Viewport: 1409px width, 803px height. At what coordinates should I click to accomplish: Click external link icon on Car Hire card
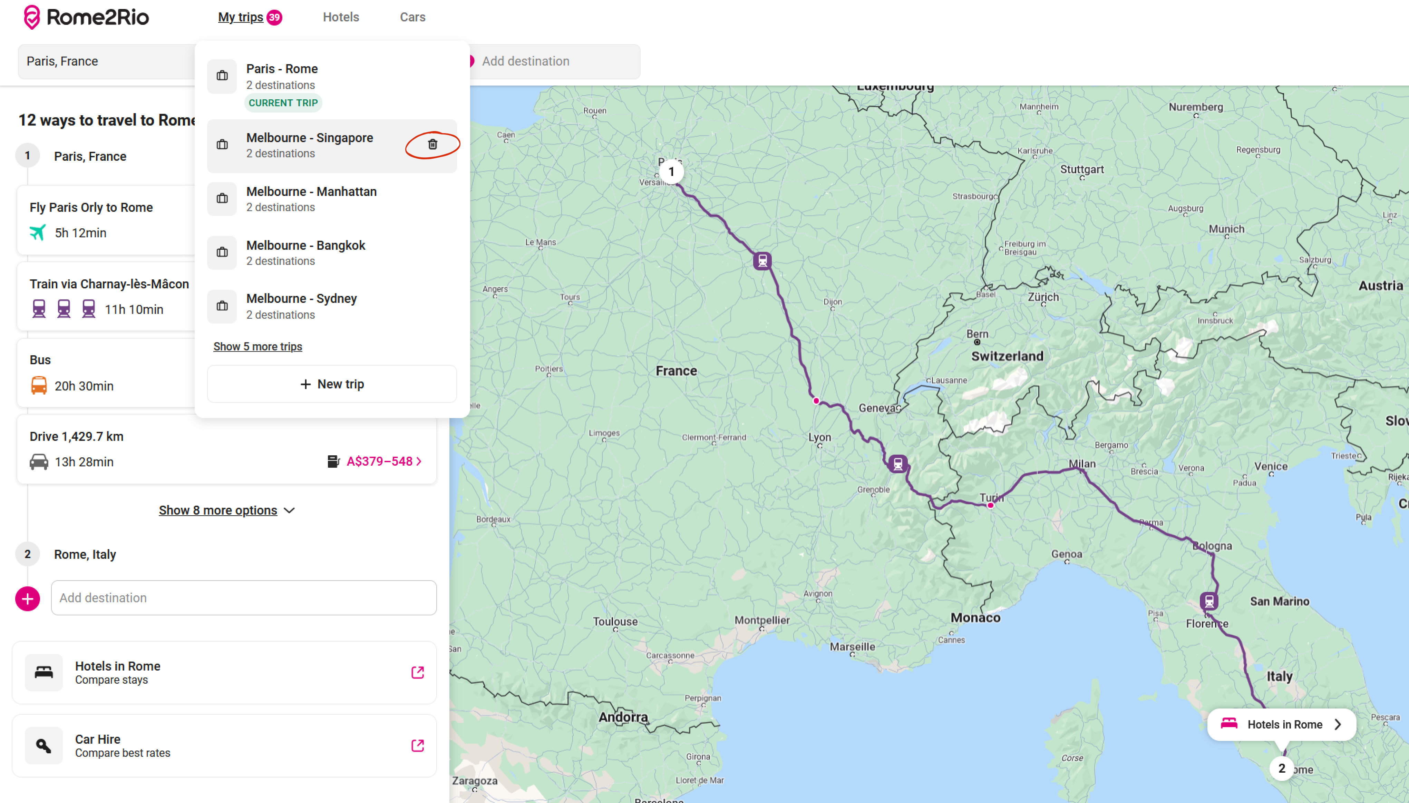pos(418,746)
